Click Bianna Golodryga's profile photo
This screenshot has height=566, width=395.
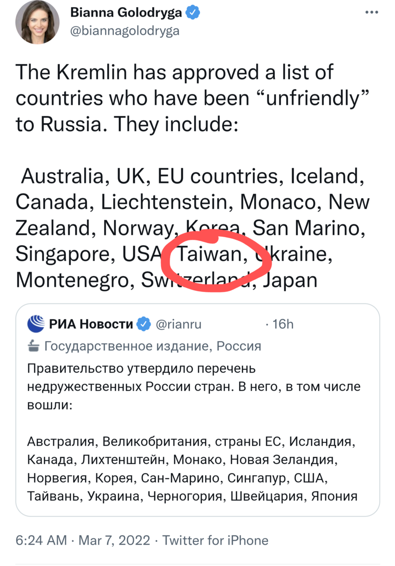38,23
